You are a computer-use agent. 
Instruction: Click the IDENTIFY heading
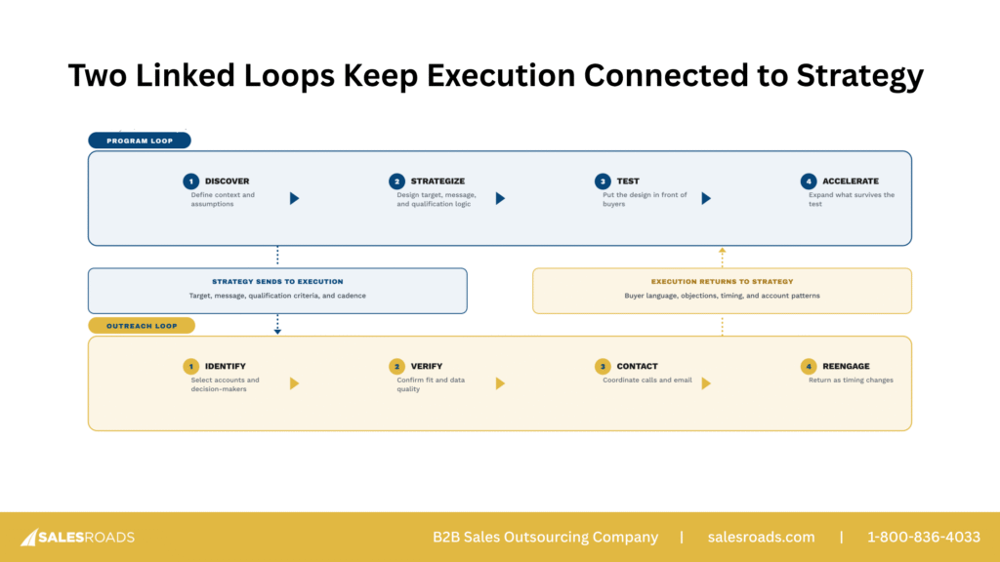[226, 367]
